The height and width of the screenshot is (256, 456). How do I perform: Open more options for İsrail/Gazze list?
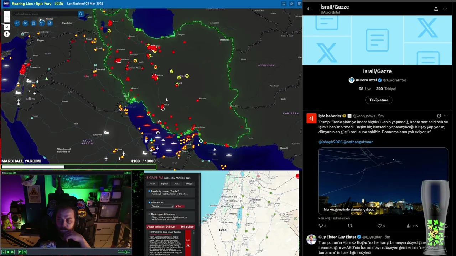point(445,9)
